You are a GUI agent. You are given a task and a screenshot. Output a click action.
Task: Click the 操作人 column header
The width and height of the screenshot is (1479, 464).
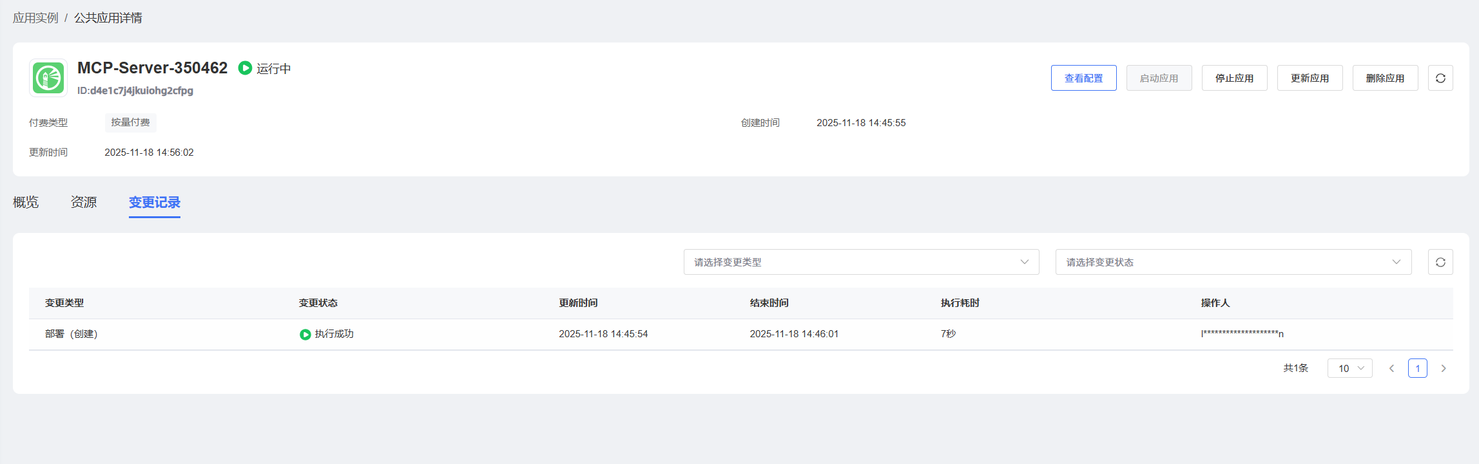1215,303
